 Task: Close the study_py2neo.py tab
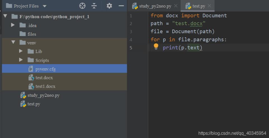[176, 6]
